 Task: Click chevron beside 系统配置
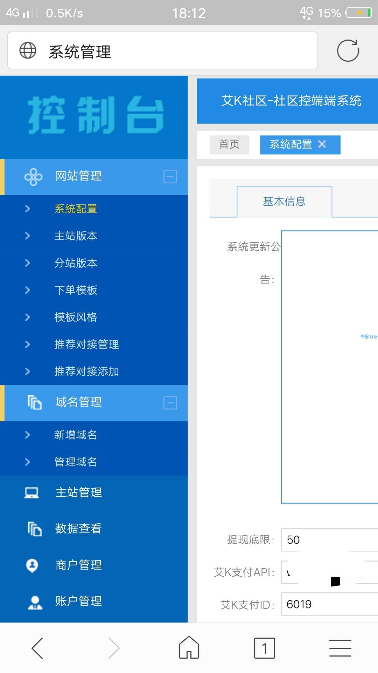(x=28, y=209)
